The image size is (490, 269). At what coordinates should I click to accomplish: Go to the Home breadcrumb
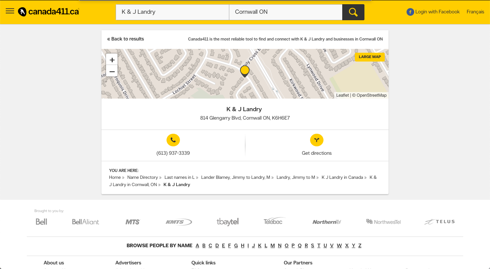pos(115,177)
